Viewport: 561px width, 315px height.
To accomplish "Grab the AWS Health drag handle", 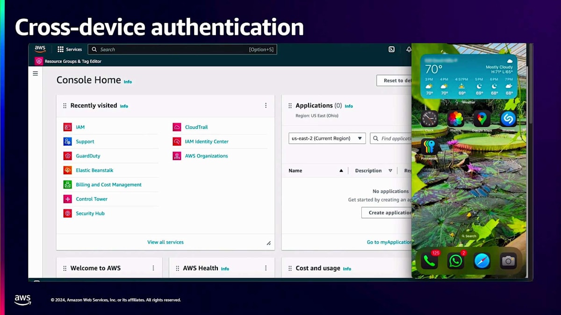I will [x=178, y=268].
